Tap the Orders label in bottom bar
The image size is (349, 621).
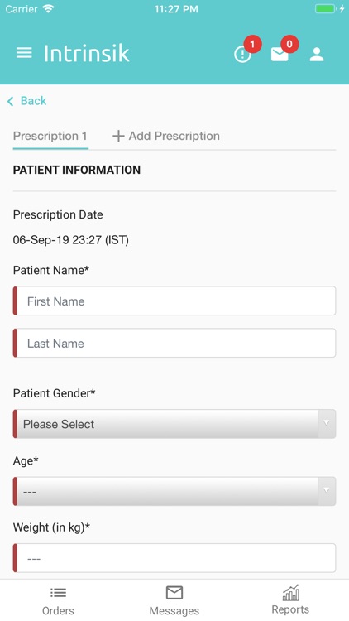(58, 611)
